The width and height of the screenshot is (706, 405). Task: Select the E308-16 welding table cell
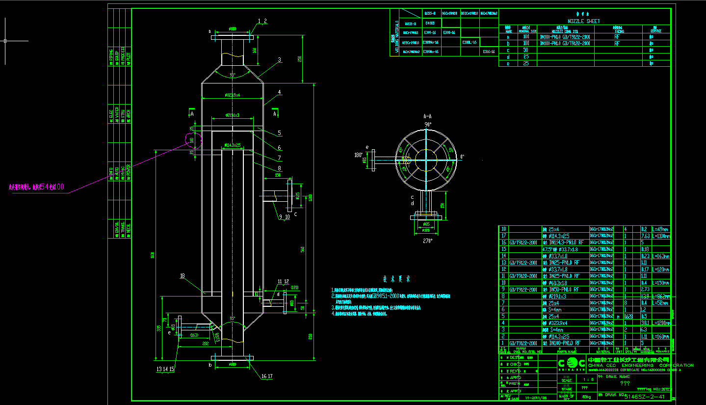pyautogui.click(x=449, y=32)
